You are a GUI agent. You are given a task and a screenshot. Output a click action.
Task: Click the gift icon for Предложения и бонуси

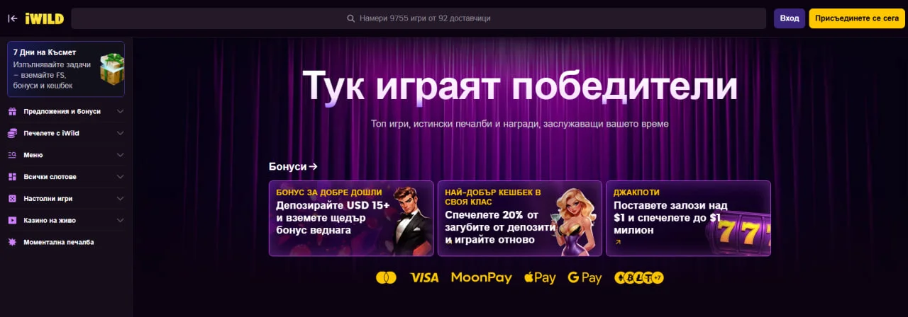(x=12, y=111)
